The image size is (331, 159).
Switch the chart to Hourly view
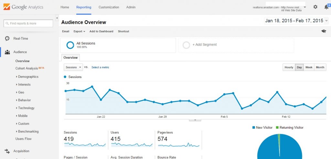click(289, 67)
